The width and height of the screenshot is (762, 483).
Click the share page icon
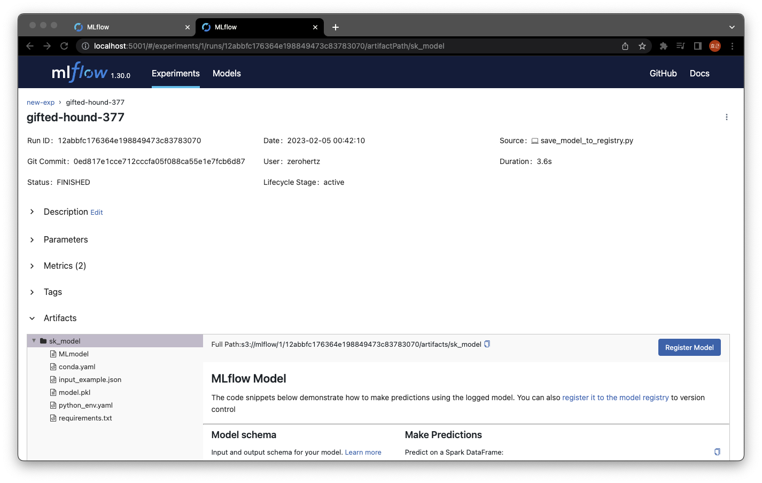click(625, 46)
